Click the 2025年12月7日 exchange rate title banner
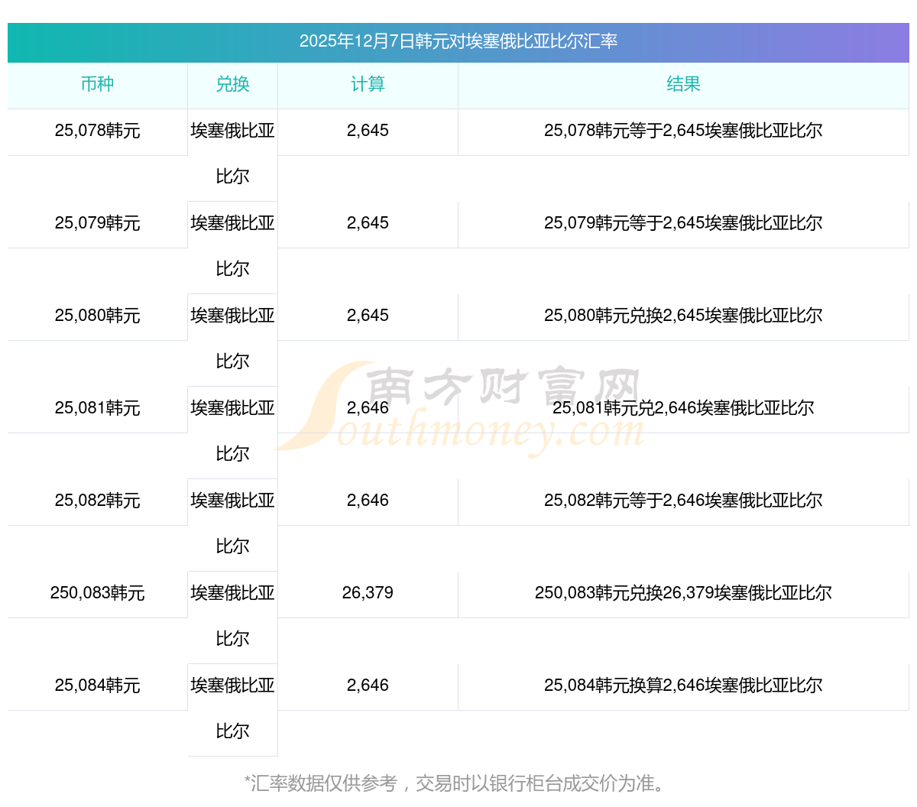Image resolution: width=917 pixels, height=807 pixels. pyautogui.click(x=458, y=41)
